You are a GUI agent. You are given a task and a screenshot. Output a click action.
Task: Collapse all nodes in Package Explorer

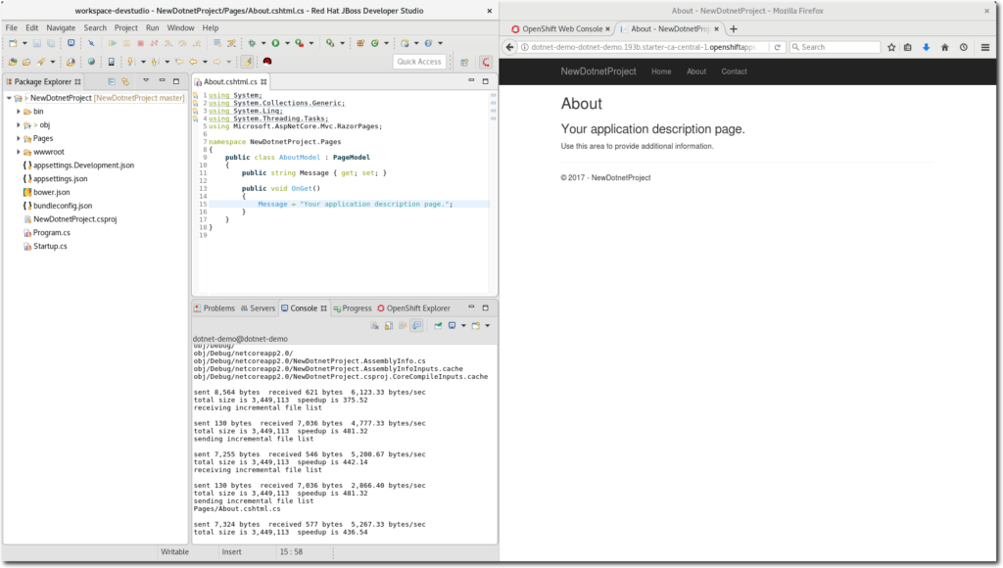click(111, 82)
